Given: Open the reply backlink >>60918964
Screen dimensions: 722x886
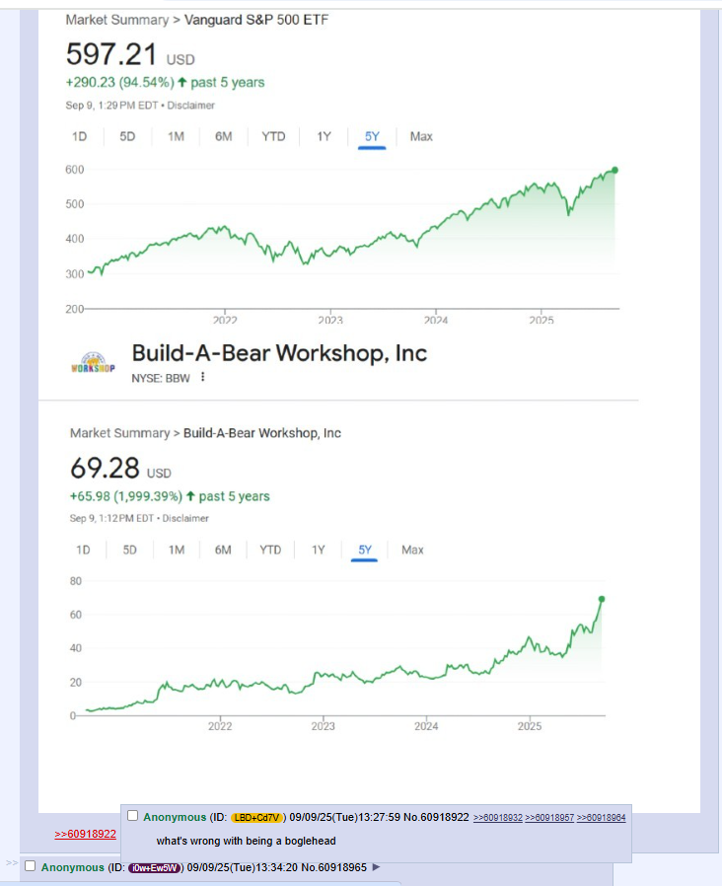Looking at the screenshot, I should (601, 817).
